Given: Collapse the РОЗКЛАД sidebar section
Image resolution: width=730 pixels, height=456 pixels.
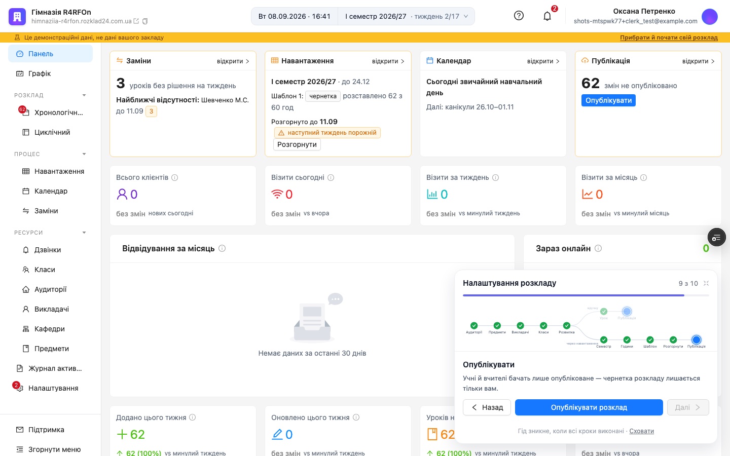Looking at the screenshot, I should (x=84, y=95).
